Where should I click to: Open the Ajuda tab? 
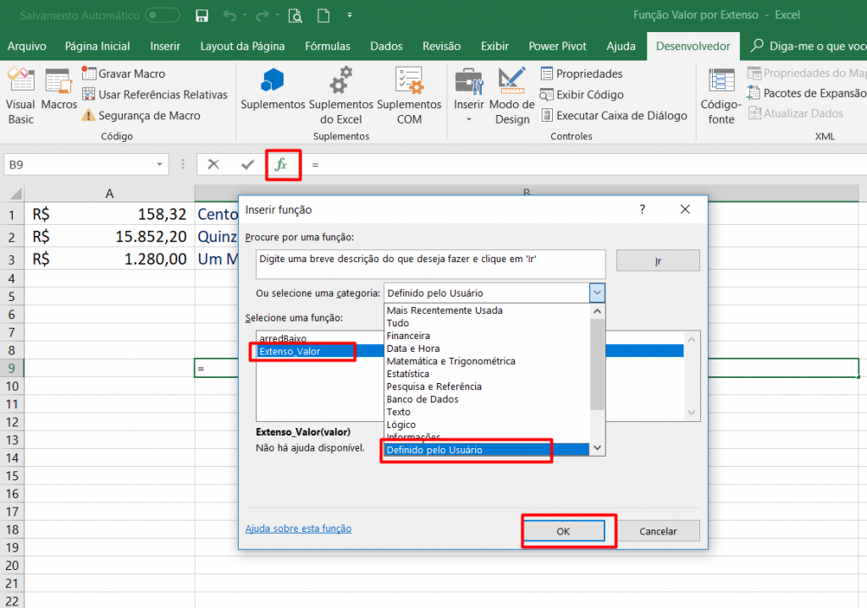tap(621, 47)
